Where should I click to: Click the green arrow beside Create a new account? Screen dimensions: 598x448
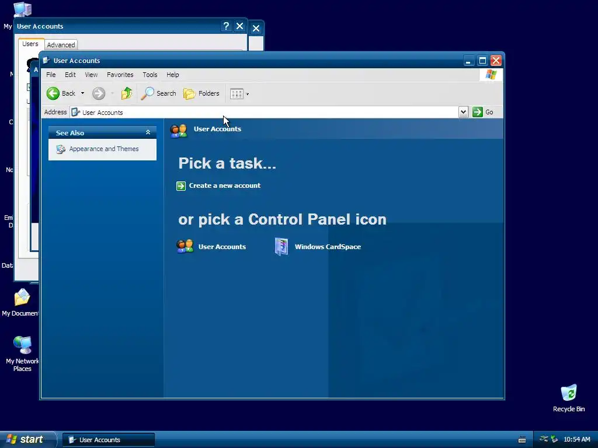(181, 186)
